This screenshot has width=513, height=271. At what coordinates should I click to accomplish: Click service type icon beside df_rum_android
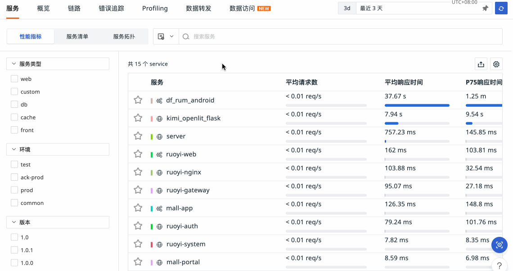[159, 101]
